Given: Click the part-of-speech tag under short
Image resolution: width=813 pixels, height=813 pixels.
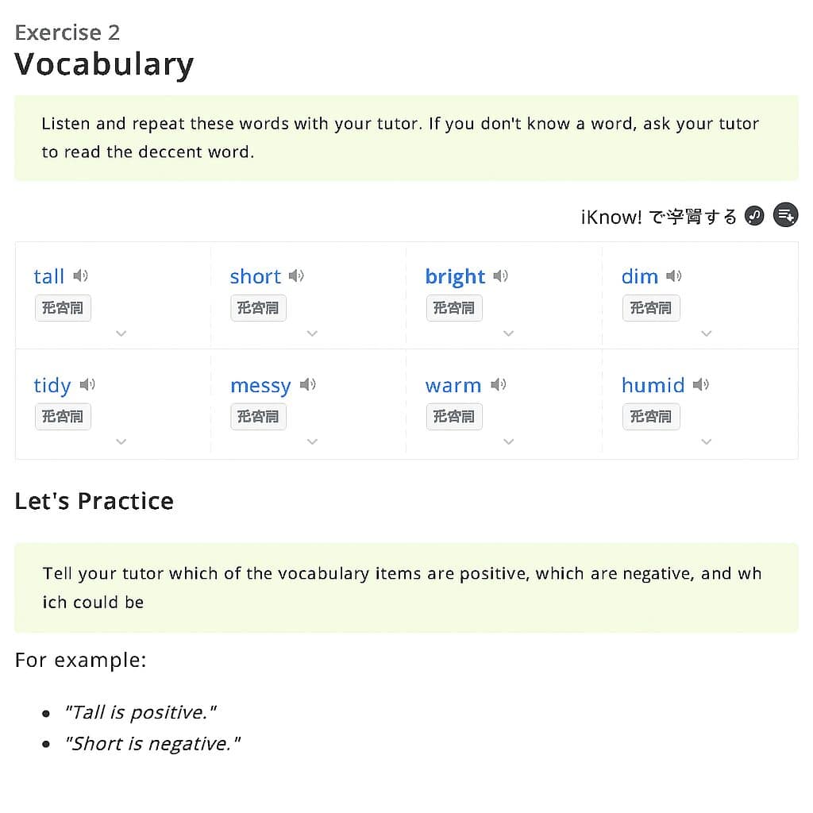Looking at the screenshot, I should point(258,308).
